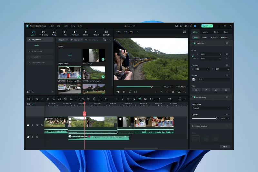This screenshot has width=258, height=172.
Task: Toggle the Compositing switch
Action: point(193,97)
